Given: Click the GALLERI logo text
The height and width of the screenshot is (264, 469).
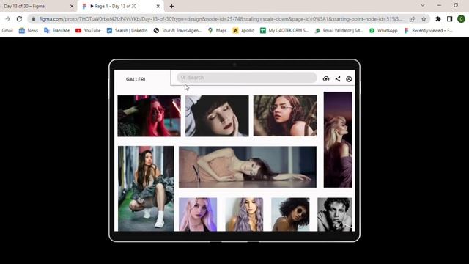Looking at the screenshot, I should [x=136, y=79].
